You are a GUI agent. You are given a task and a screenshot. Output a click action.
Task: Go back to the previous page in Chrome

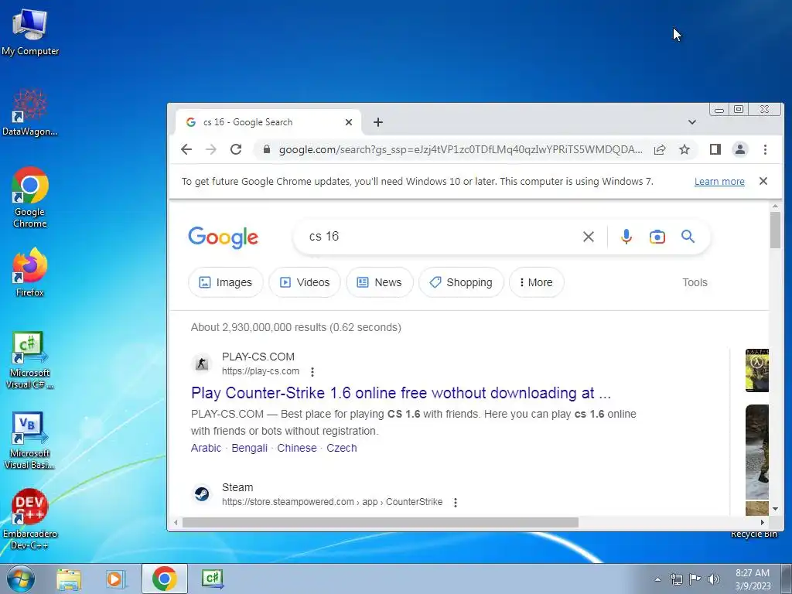tap(186, 149)
